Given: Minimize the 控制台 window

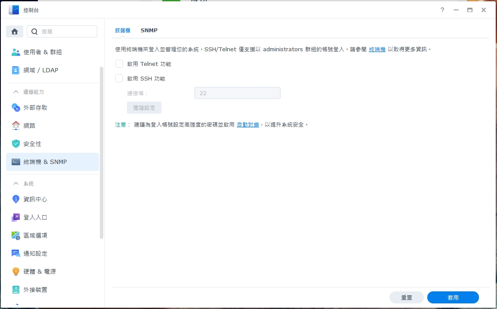Looking at the screenshot, I should point(456,10).
